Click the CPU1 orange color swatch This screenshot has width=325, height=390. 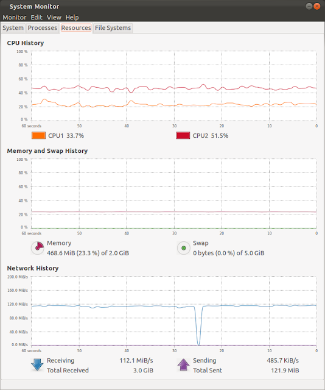pyautogui.click(x=38, y=135)
